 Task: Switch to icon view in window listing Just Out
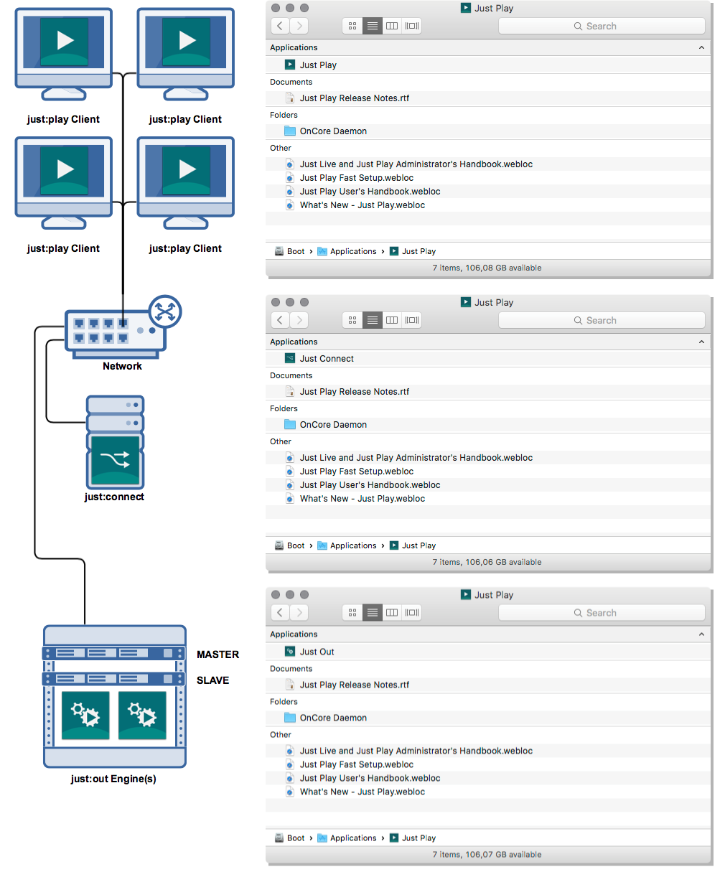pos(352,613)
